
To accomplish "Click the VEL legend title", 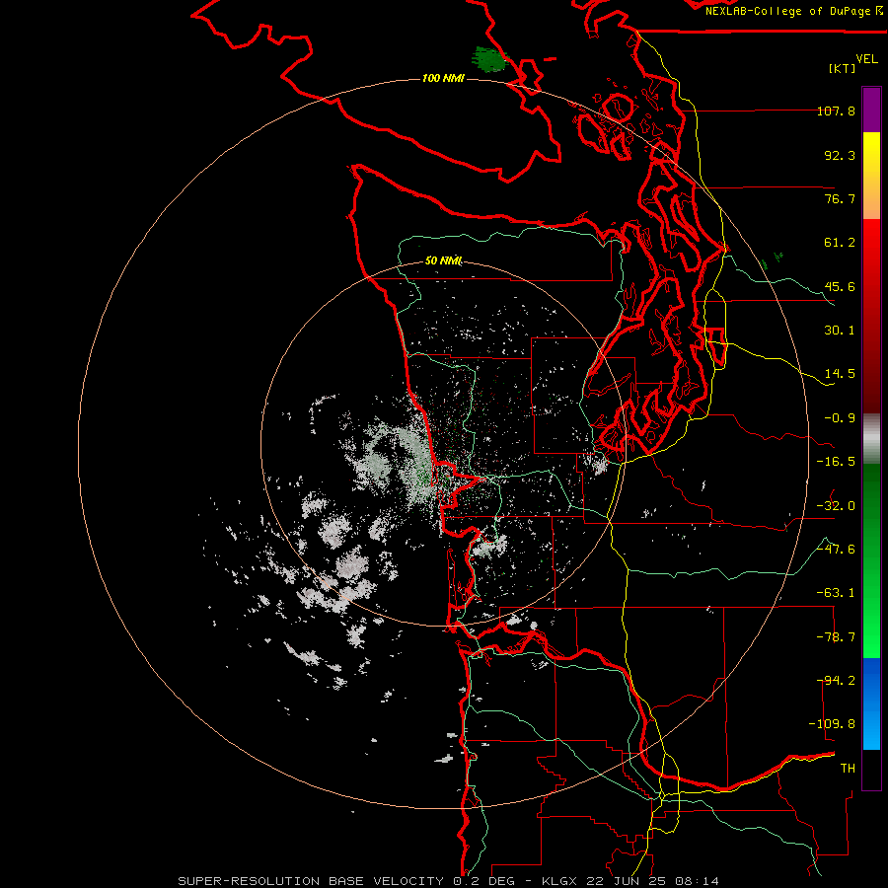I will [x=866, y=59].
